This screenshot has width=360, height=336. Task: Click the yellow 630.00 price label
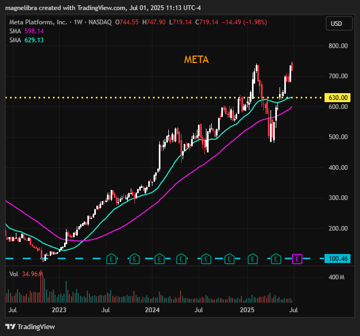click(338, 98)
